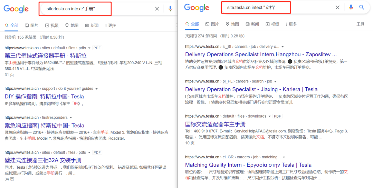373x188 pixels.
Task: Open 视频 tab in left window
Action: pos(51,26)
